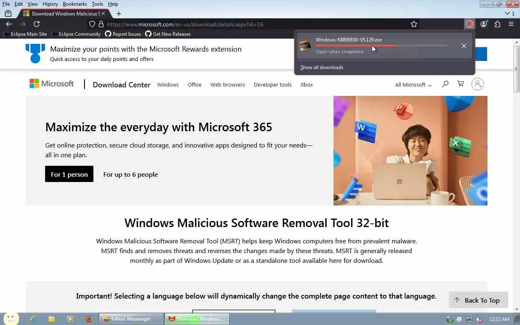Open the Eclipse Main Site bookmark

coord(25,34)
